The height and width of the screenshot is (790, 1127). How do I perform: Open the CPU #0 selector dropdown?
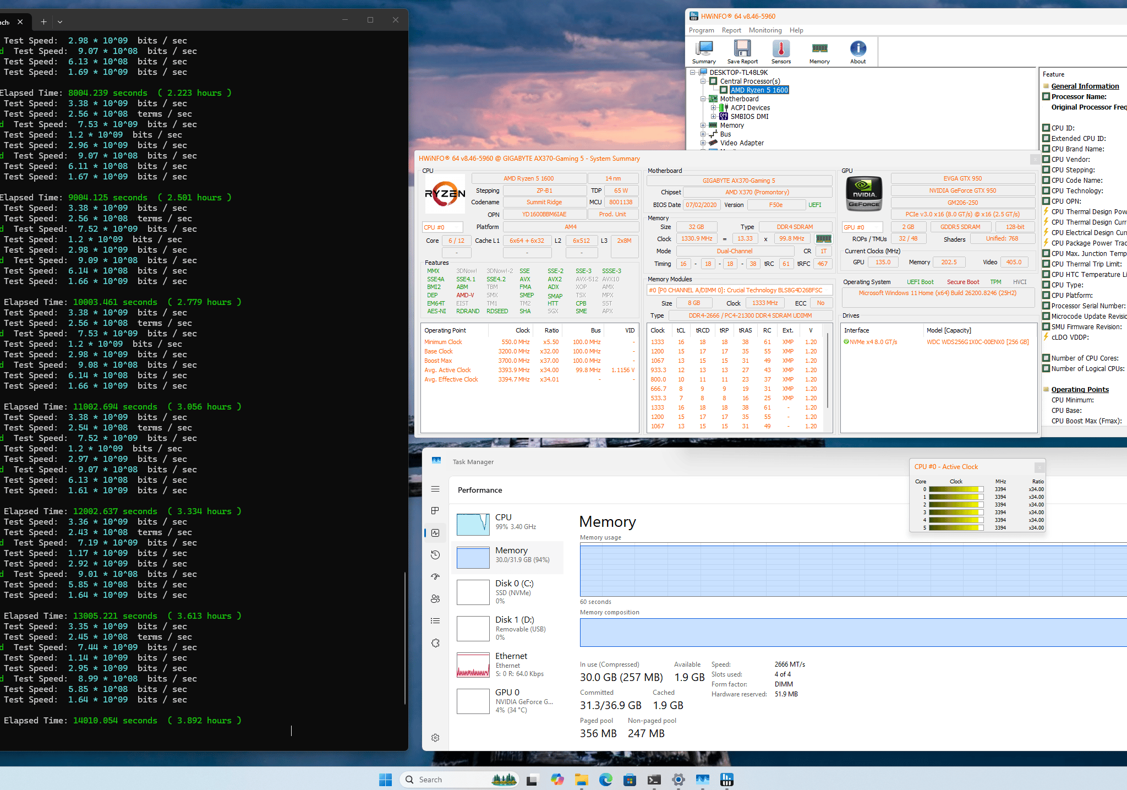tap(442, 227)
